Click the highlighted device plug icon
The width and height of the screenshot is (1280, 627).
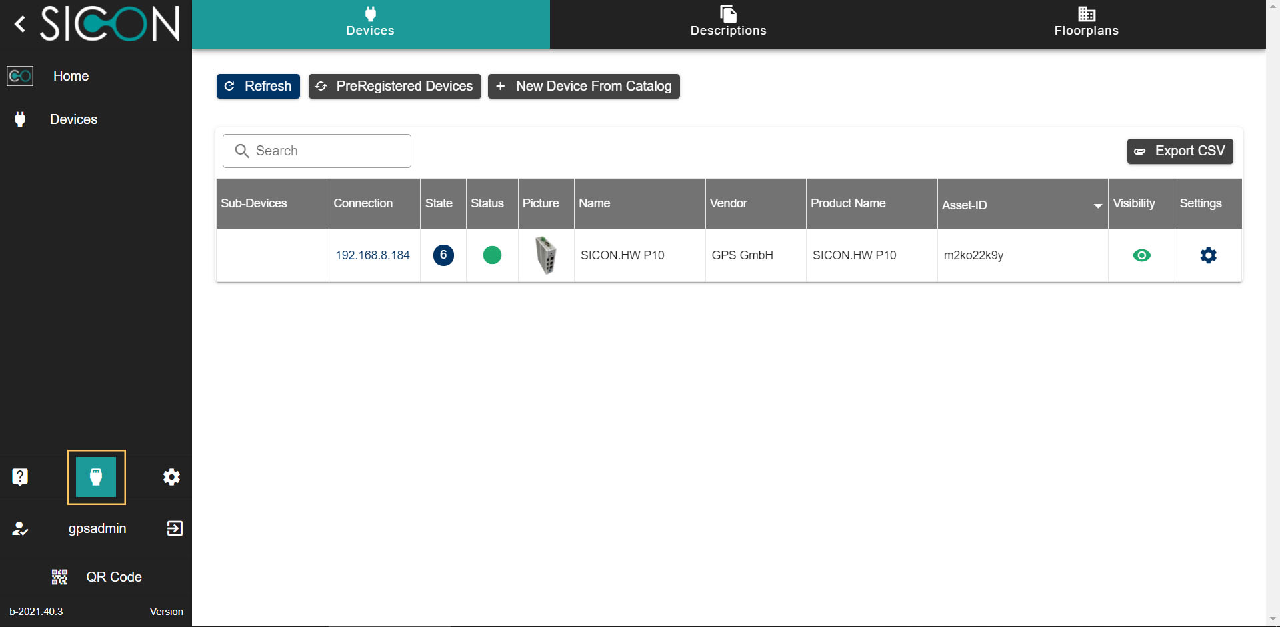[96, 477]
